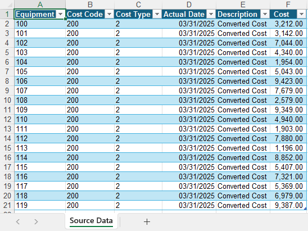Select the cost cell 1,954.00
Image resolution: width=308 pixels, height=231 pixels.
[288, 62]
